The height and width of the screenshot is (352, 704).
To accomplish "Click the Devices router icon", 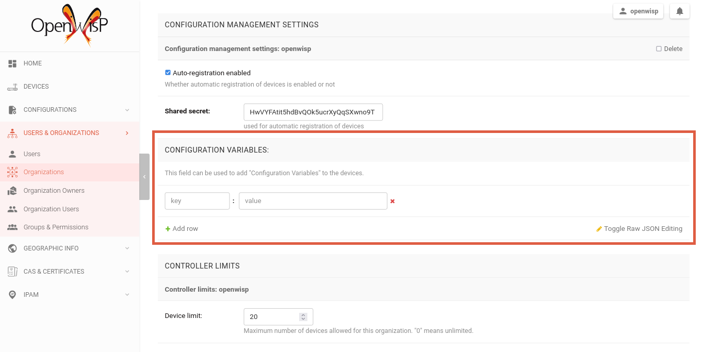I will (x=13, y=87).
